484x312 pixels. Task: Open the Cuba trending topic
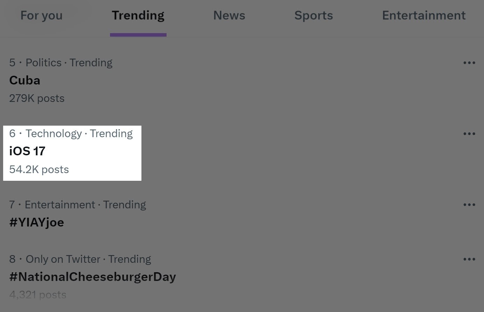coord(24,80)
